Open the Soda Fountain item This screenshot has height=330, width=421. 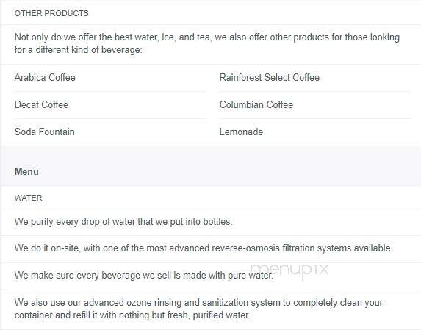tap(45, 132)
